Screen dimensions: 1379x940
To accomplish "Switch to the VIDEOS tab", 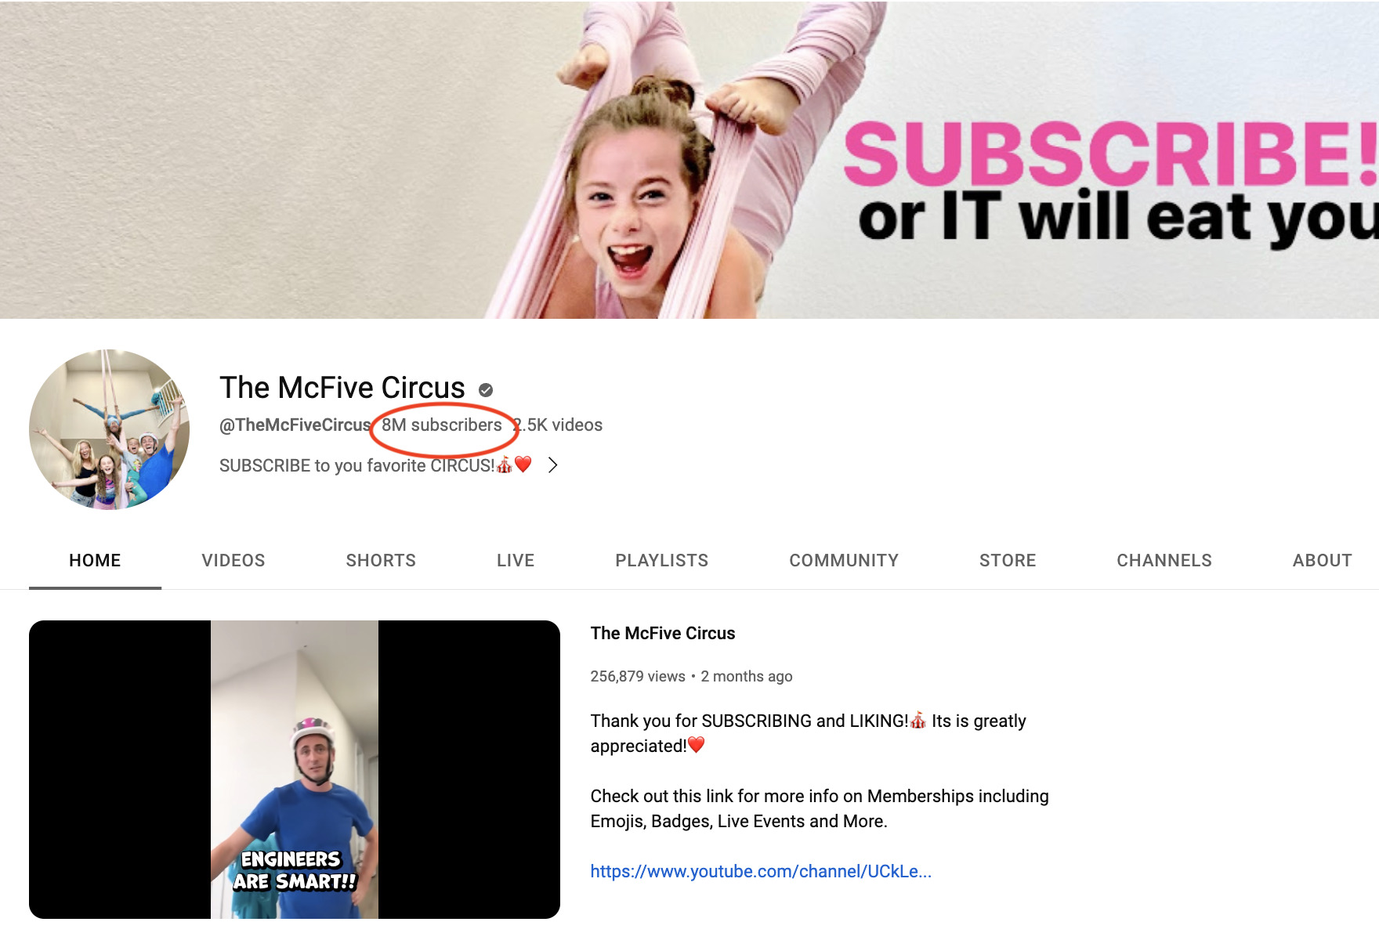I will pyautogui.click(x=233, y=561).
